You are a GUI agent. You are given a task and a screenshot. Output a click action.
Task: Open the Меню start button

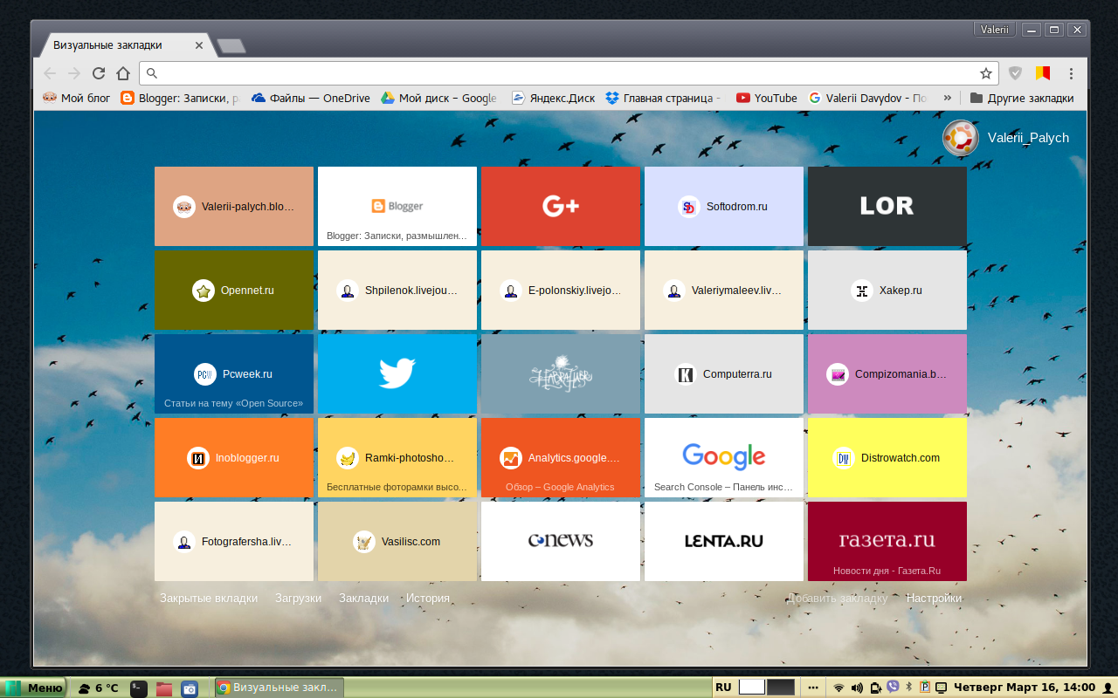pyautogui.click(x=34, y=688)
